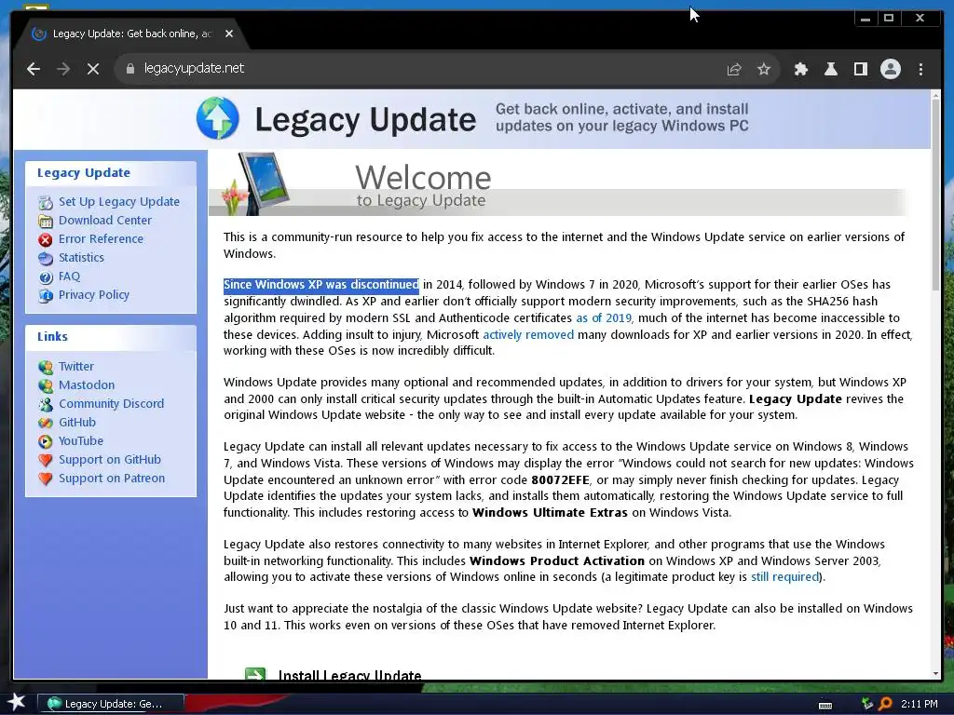Bookmark this page with the star
The height and width of the screenshot is (715, 954).
[764, 69]
